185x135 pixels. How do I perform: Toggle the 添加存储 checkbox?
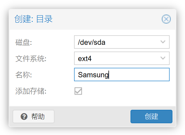click(x=78, y=91)
